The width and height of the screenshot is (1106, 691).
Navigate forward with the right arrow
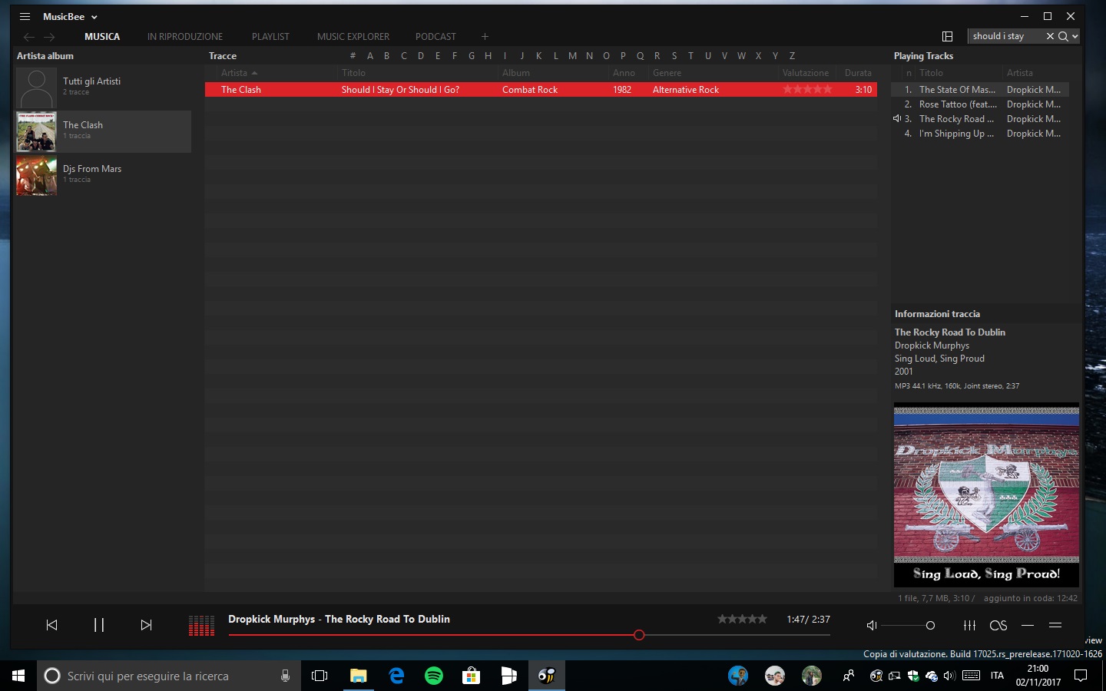click(x=49, y=37)
